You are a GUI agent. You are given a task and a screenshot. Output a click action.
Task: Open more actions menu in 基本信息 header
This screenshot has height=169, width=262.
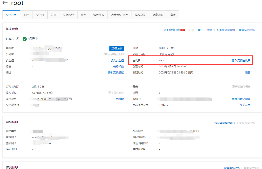(x=258, y=30)
